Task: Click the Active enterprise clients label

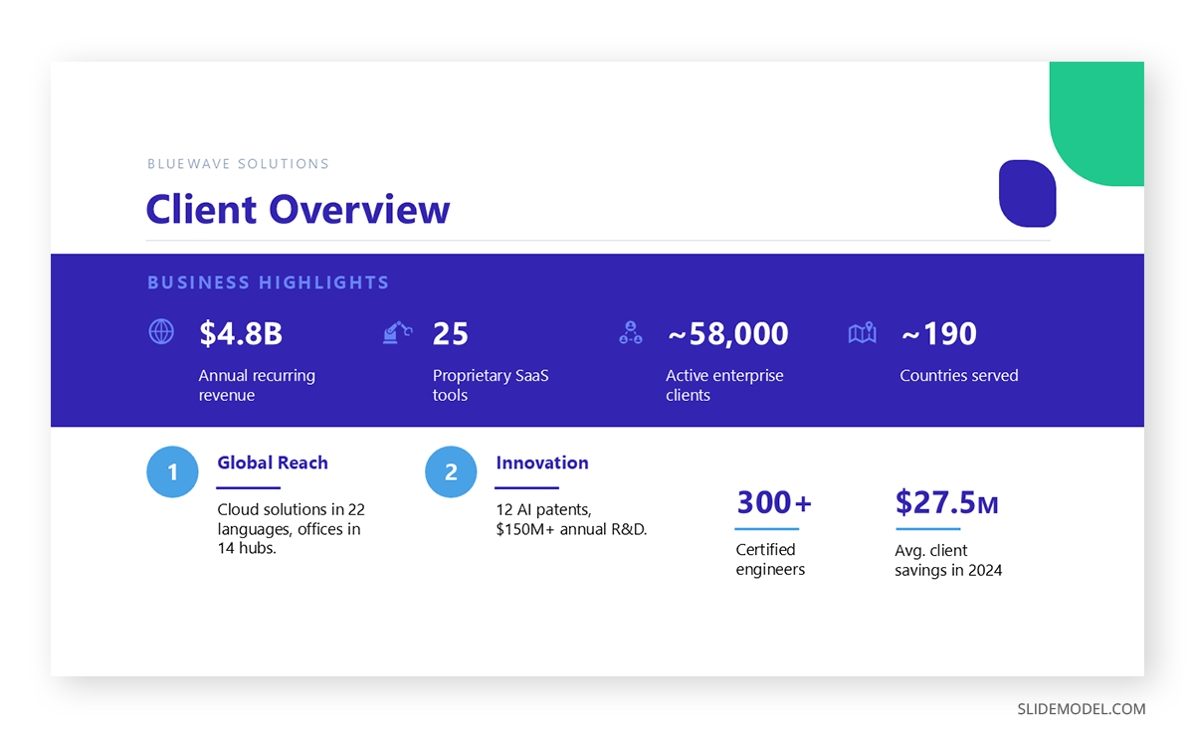Action: [x=724, y=385]
